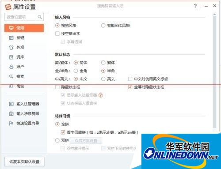
Task: Click the 双拼方案设置 button
Action: tap(86, 141)
